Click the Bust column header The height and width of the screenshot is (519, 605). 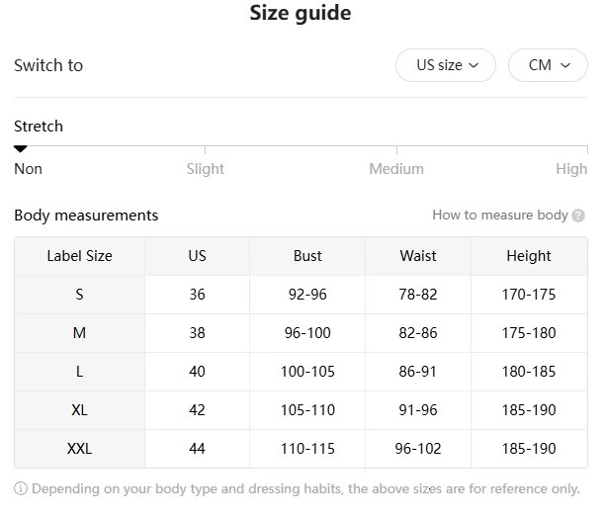pyautogui.click(x=307, y=256)
